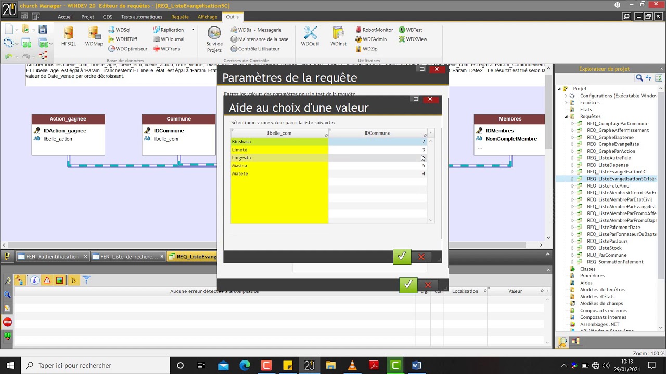This screenshot has height=374, width=666.
Task: Click the red no-entry errors icon in bottom pane
Action: tap(7, 322)
